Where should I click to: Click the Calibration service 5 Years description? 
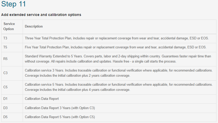[119, 87]
